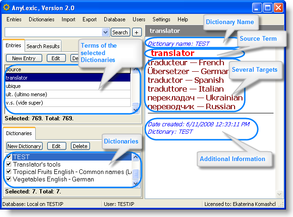The image size is (293, 217).
Task: Select the 'translator' entry row
Action: [x=68, y=78]
